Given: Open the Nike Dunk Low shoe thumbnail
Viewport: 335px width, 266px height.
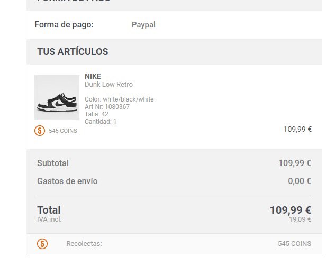Looking at the screenshot, I should pos(57,97).
